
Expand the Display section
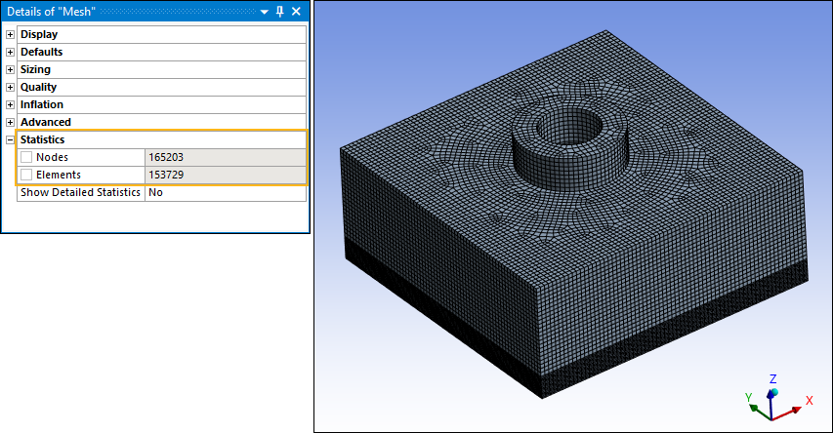11,34
